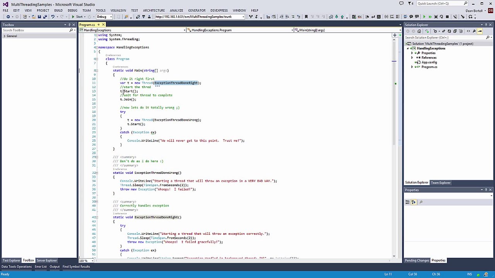Screen dimensions: 495x278
Task: Click the Stop square icon in the debug toolbar
Action: [x=447, y=17]
